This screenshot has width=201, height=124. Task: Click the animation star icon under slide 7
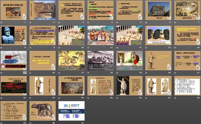pyautogui.click(x=175, y=22)
